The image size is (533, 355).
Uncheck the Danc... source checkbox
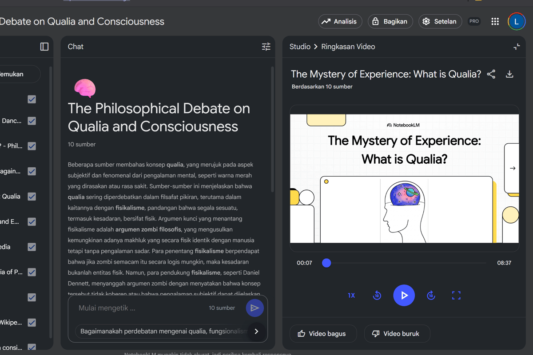32,121
